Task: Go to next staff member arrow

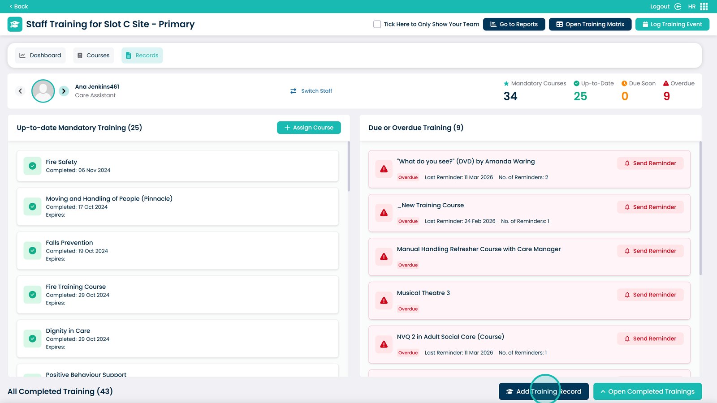Action: click(x=64, y=91)
